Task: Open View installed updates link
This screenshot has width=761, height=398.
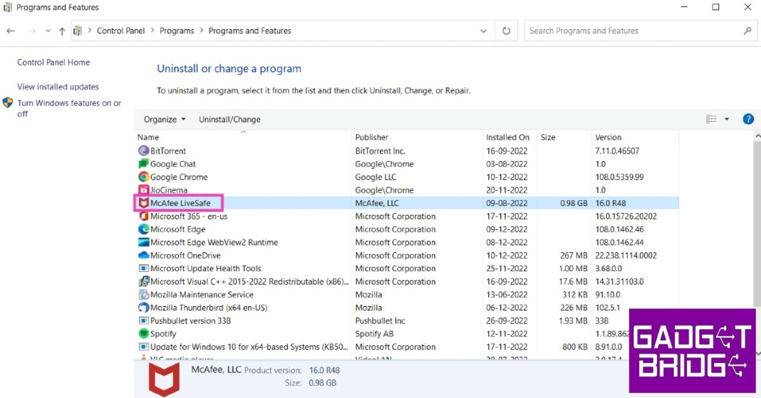Action: point(58,87)
